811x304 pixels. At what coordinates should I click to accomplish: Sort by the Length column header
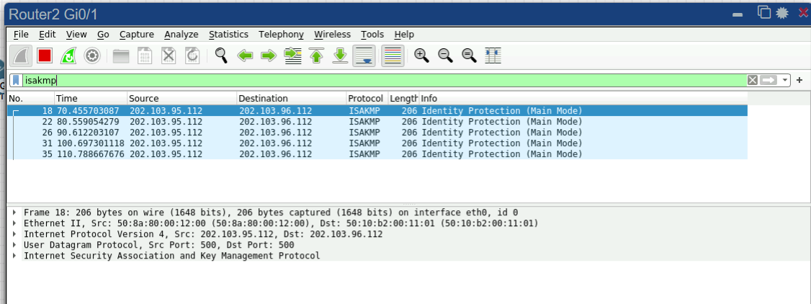point(403,98)
